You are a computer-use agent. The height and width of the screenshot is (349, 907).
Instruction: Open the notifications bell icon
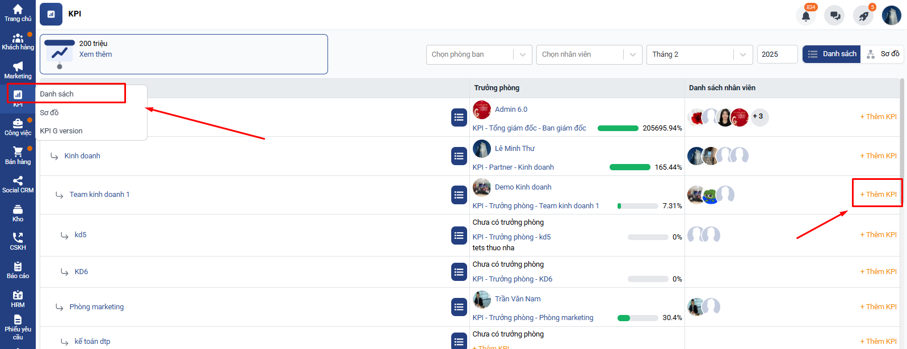(805, 16)
